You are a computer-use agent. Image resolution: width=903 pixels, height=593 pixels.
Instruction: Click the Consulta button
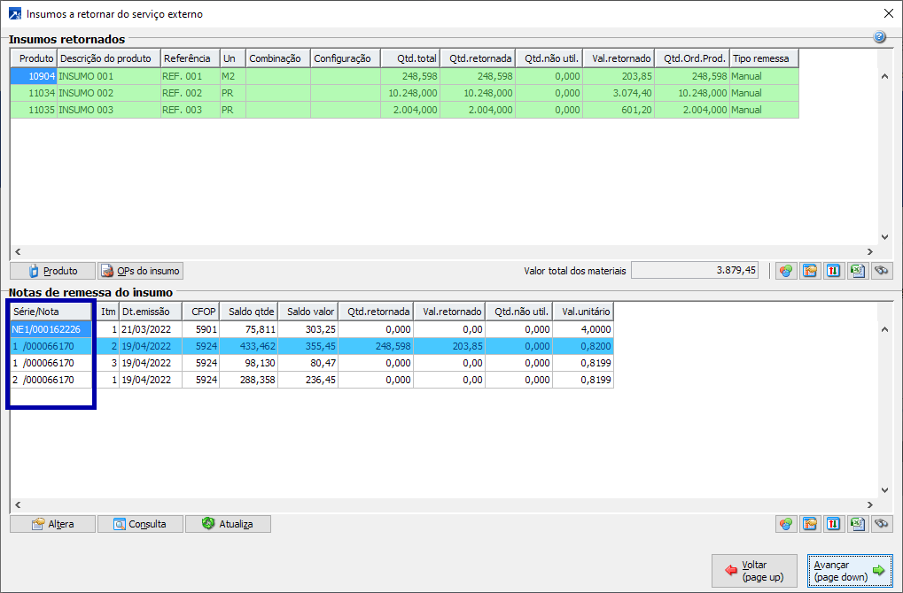[140, 524]
